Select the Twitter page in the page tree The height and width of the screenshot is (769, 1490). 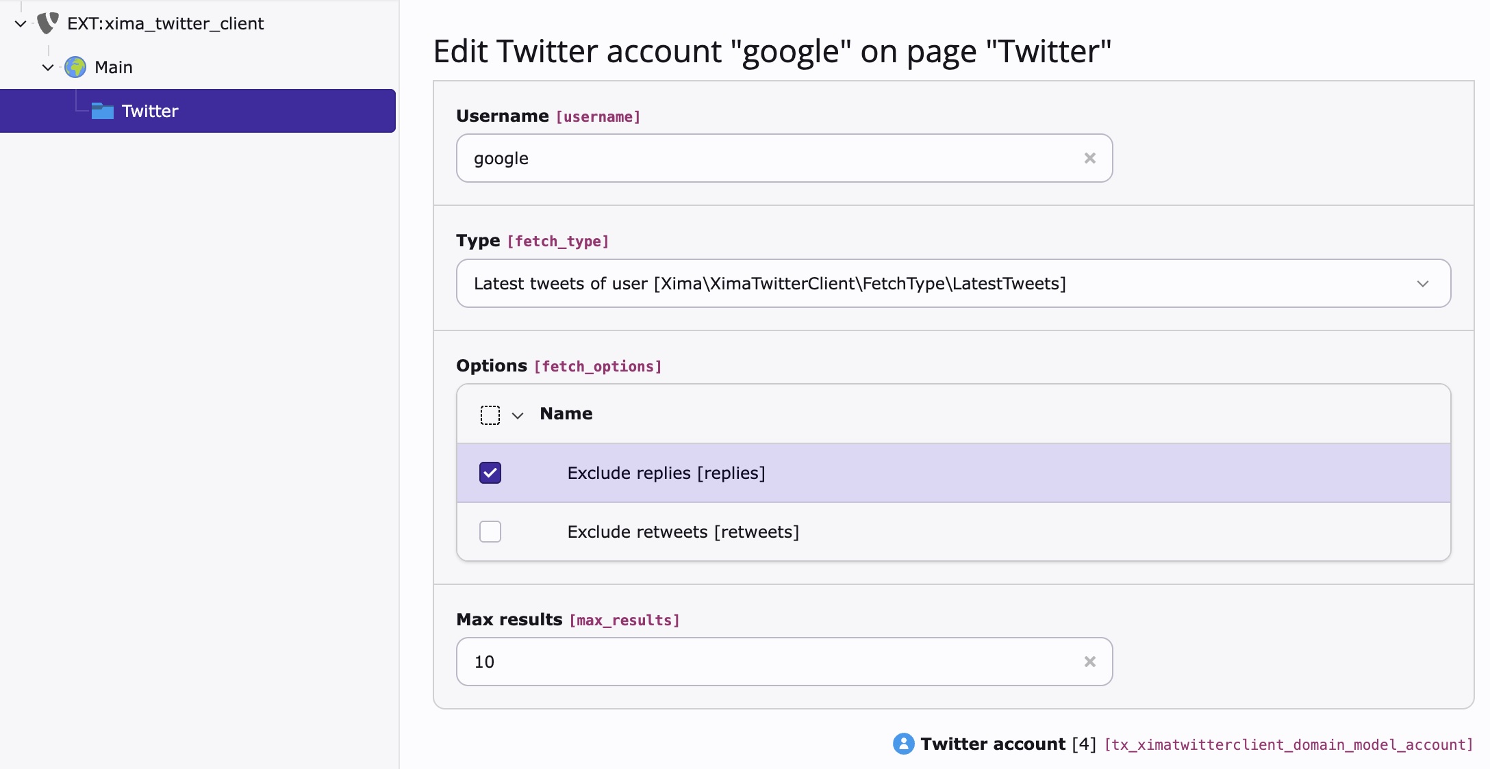tap(149, 110)
